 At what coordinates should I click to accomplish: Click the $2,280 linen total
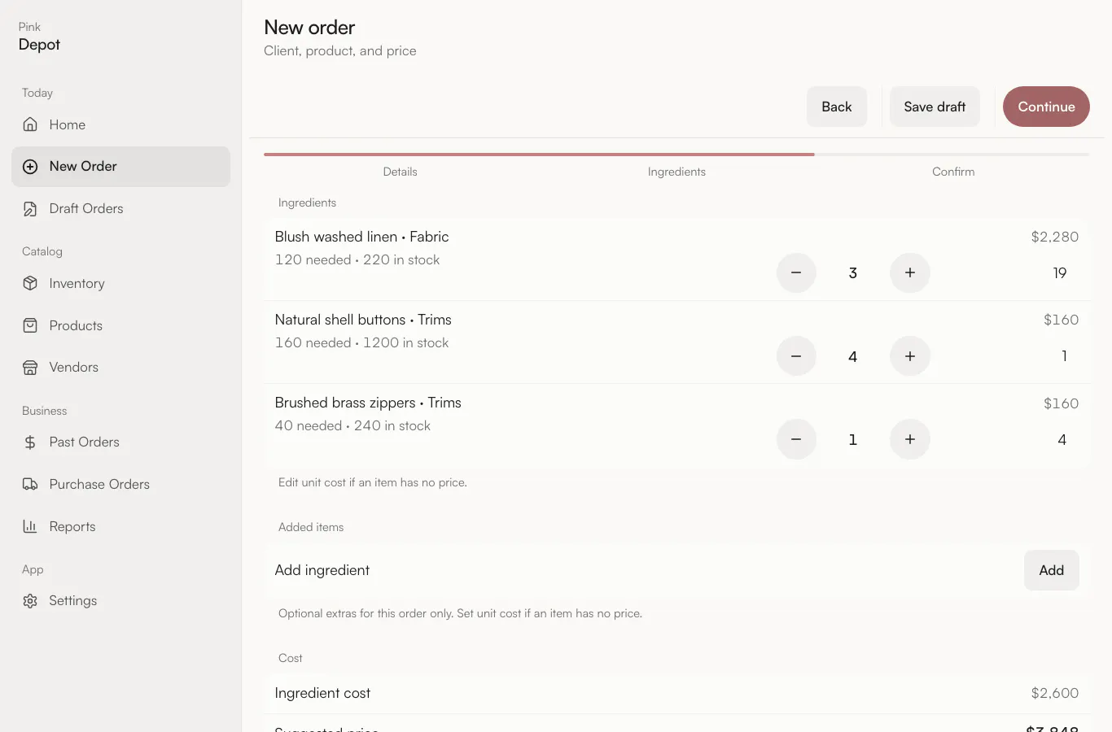1055,237
